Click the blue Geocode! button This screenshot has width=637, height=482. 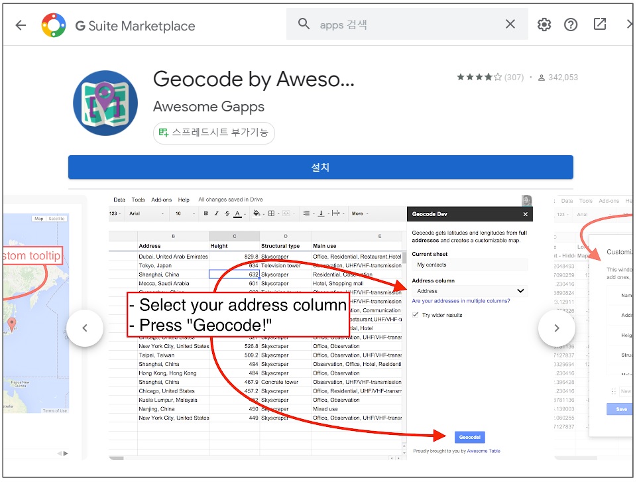point(469,438)
